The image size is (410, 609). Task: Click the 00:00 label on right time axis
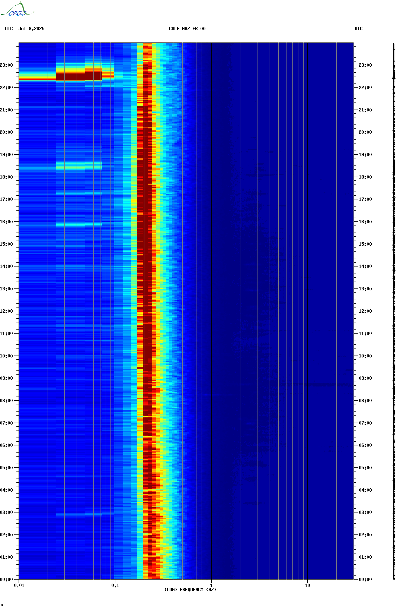[365, 580]
